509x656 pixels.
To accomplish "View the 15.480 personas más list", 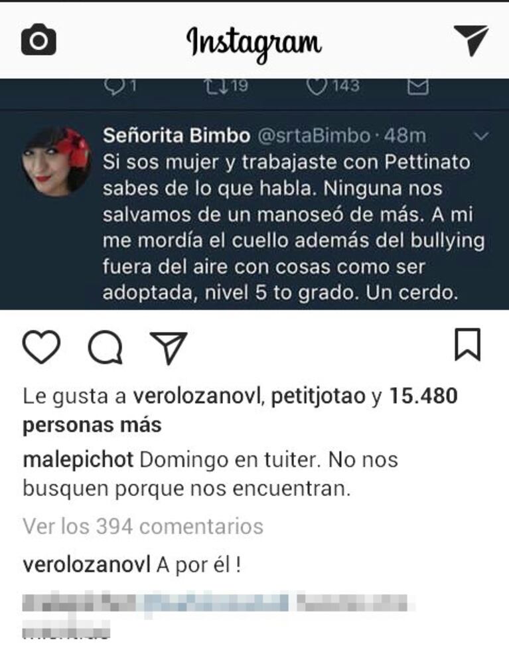I will pyautogui.click(x=240, y=410).
